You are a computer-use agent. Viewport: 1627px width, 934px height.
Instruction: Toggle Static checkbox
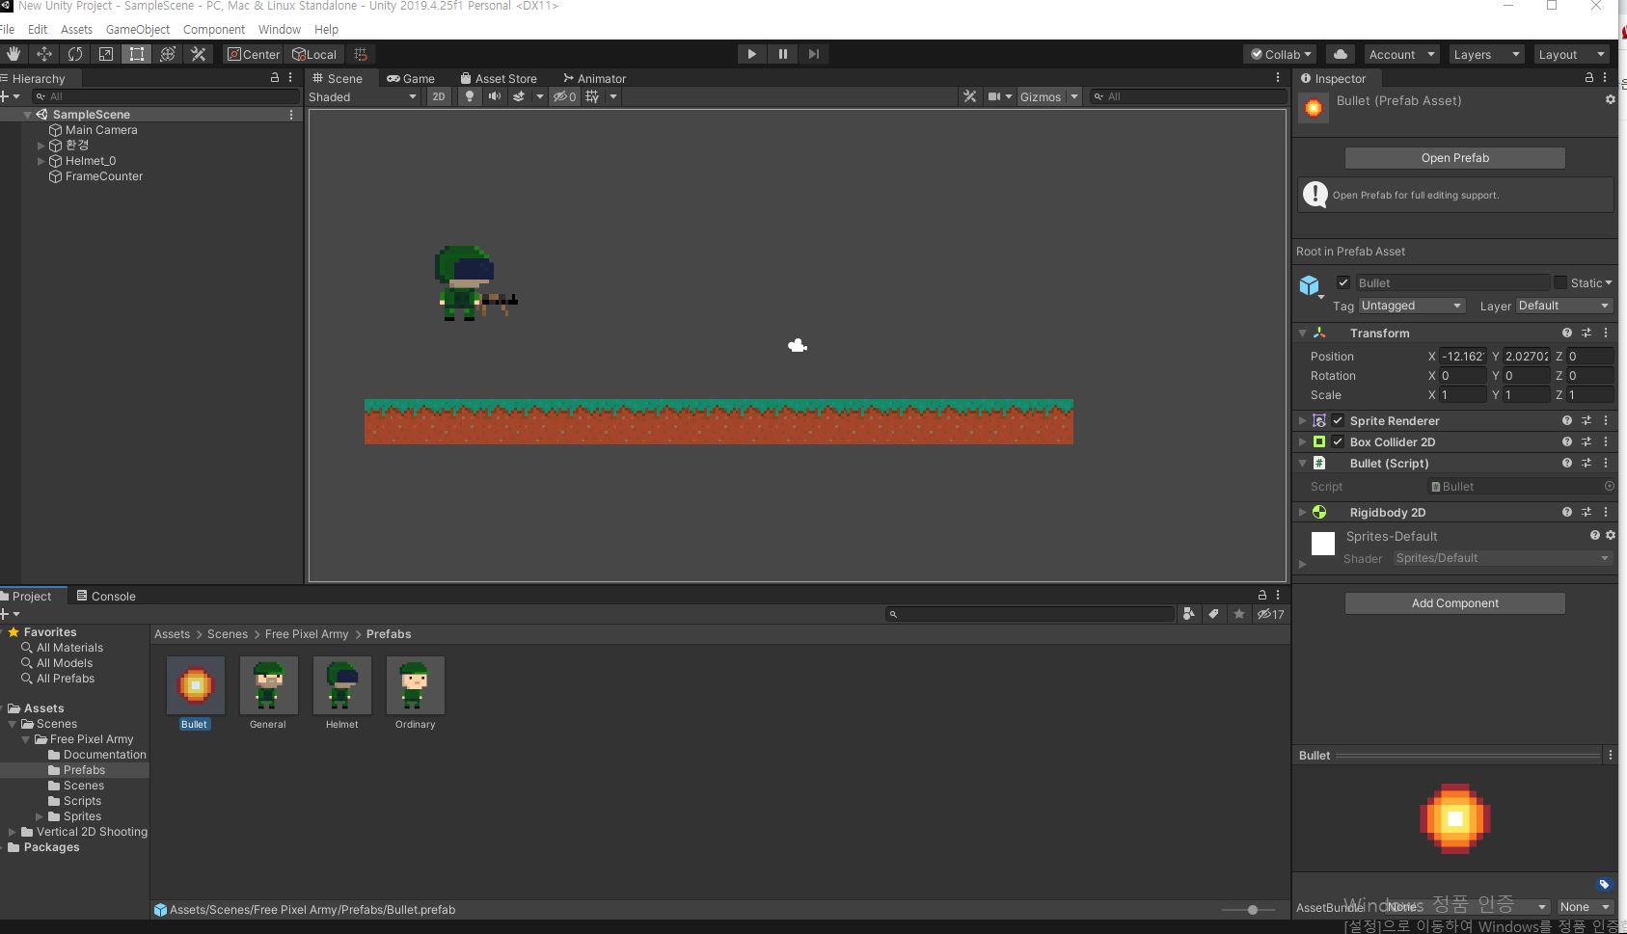[1559, 282]
